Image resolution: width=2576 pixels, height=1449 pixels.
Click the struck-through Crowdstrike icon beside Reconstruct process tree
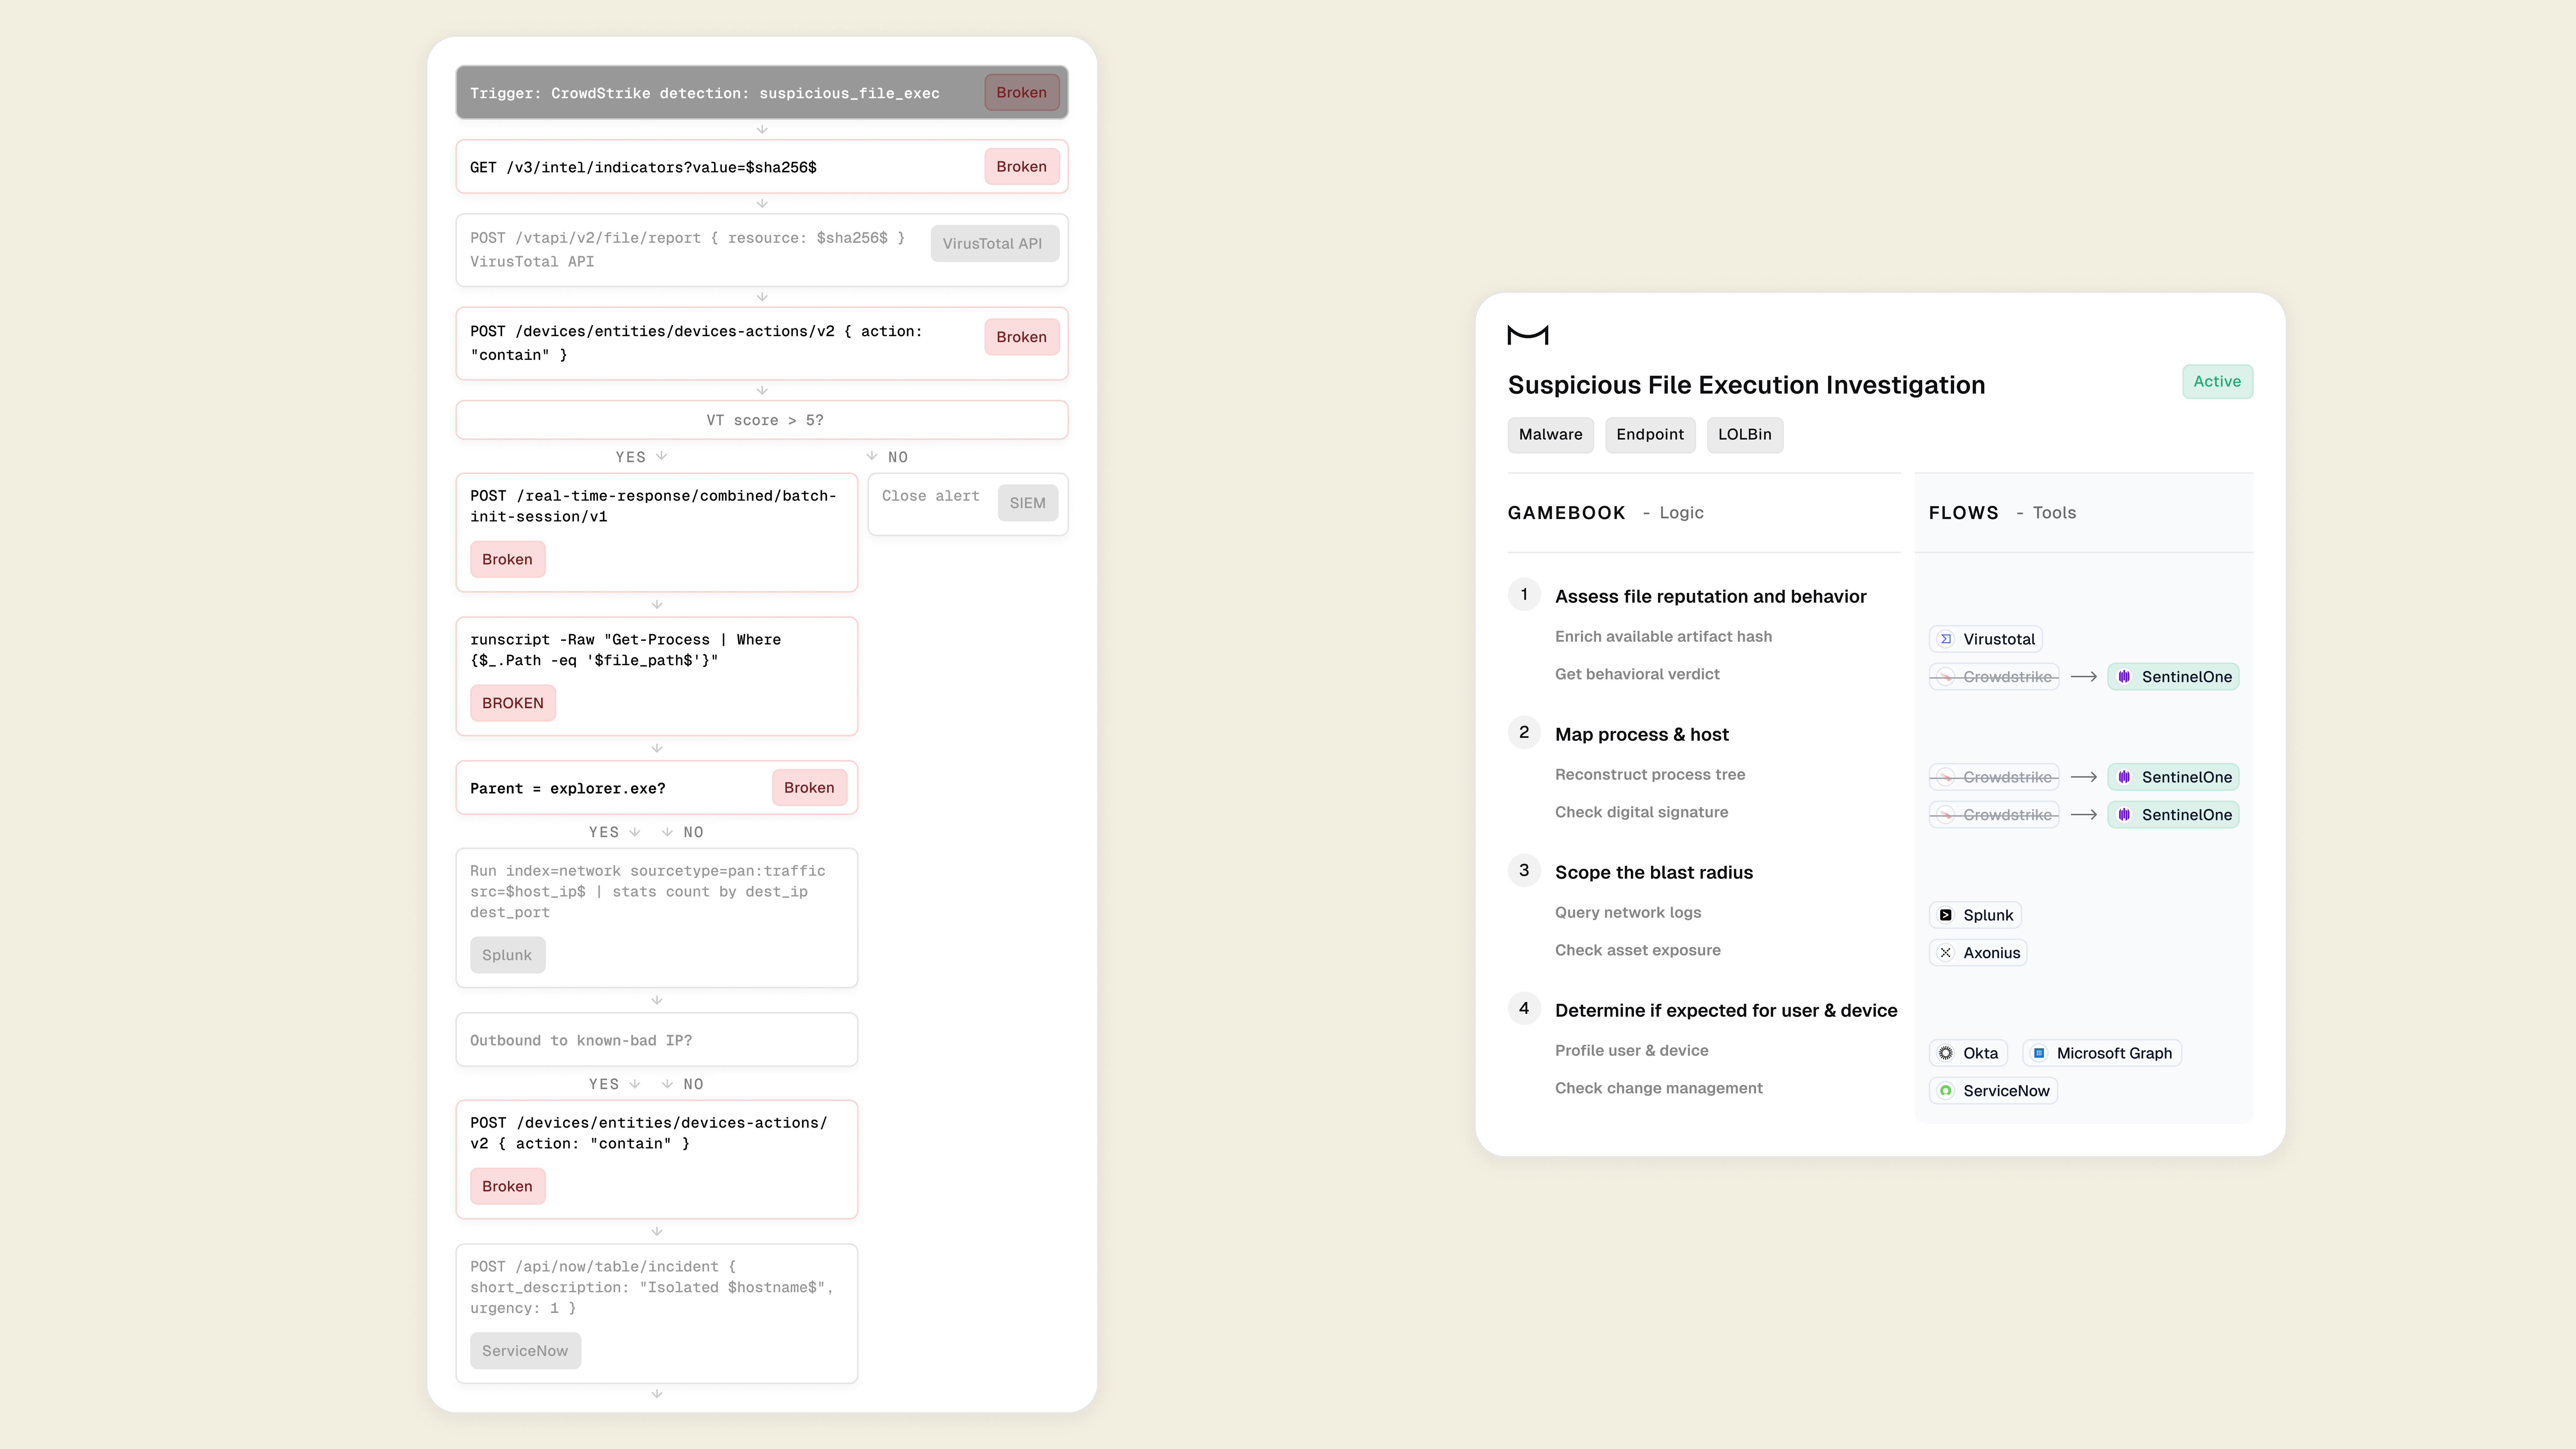click(x=1946, y=777)
